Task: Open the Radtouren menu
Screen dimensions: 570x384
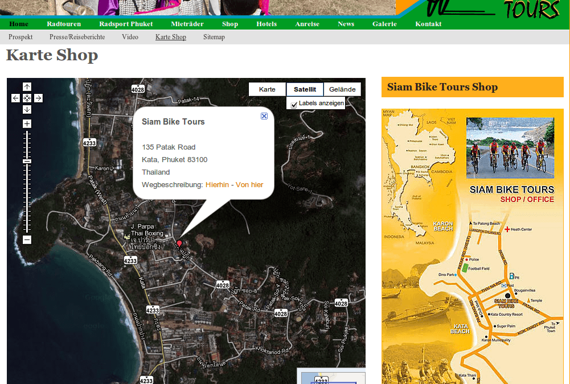Action: [64, 24]
